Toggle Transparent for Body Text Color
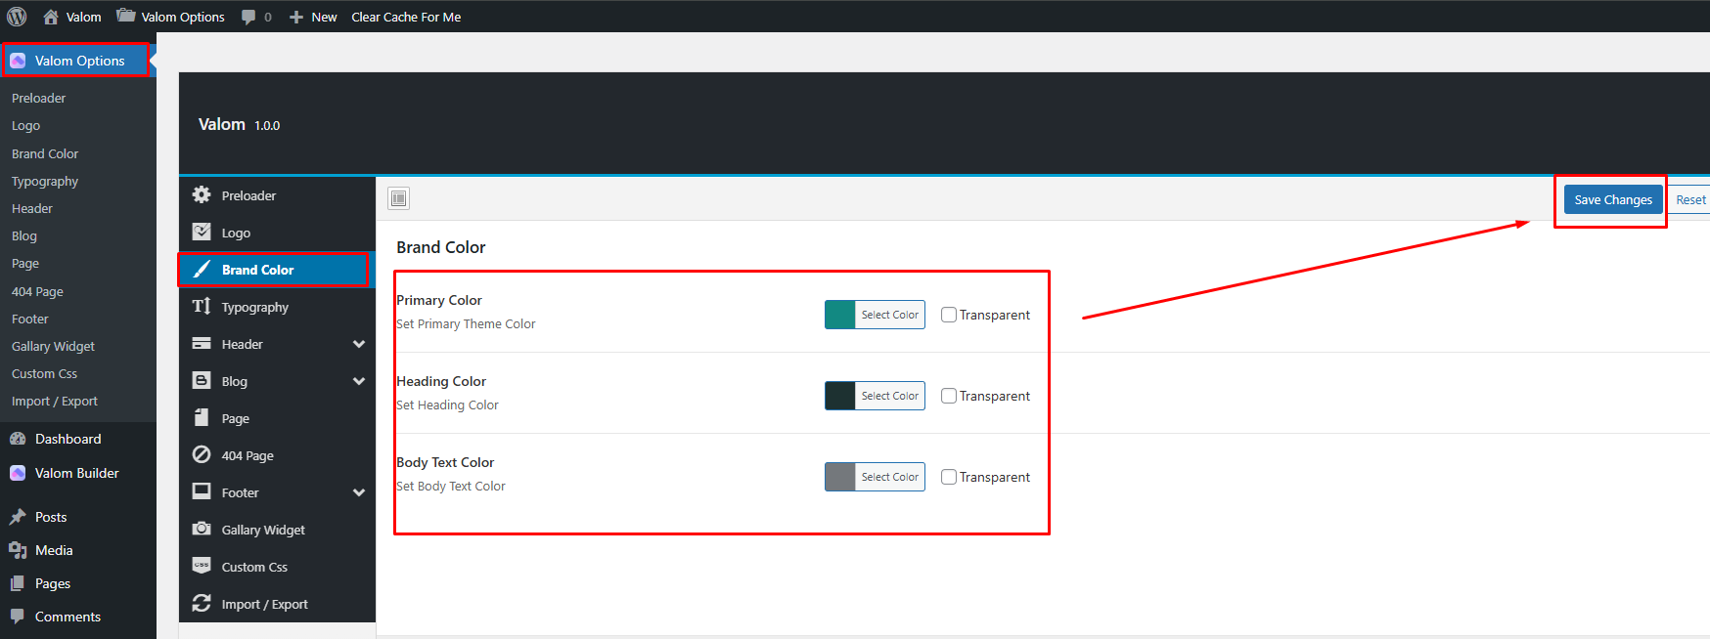1710x639 pixels. (x=949, y=477)
